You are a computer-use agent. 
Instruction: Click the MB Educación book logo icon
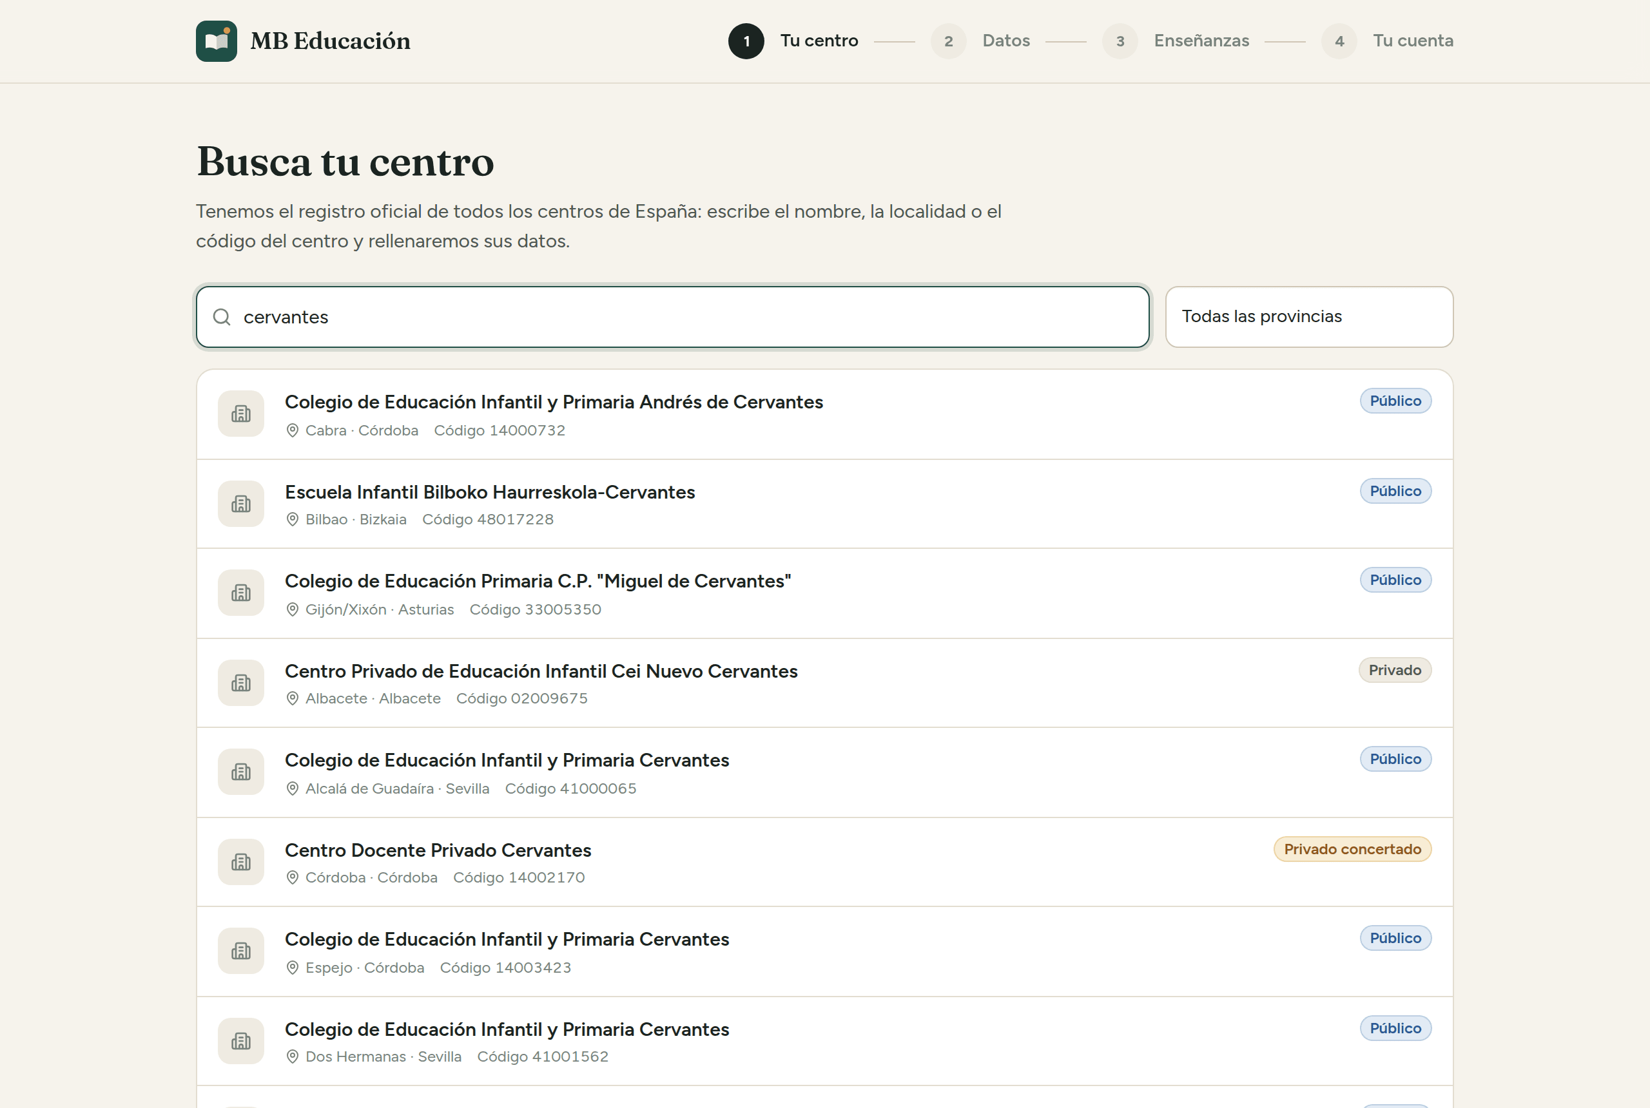tap(217, 41)
